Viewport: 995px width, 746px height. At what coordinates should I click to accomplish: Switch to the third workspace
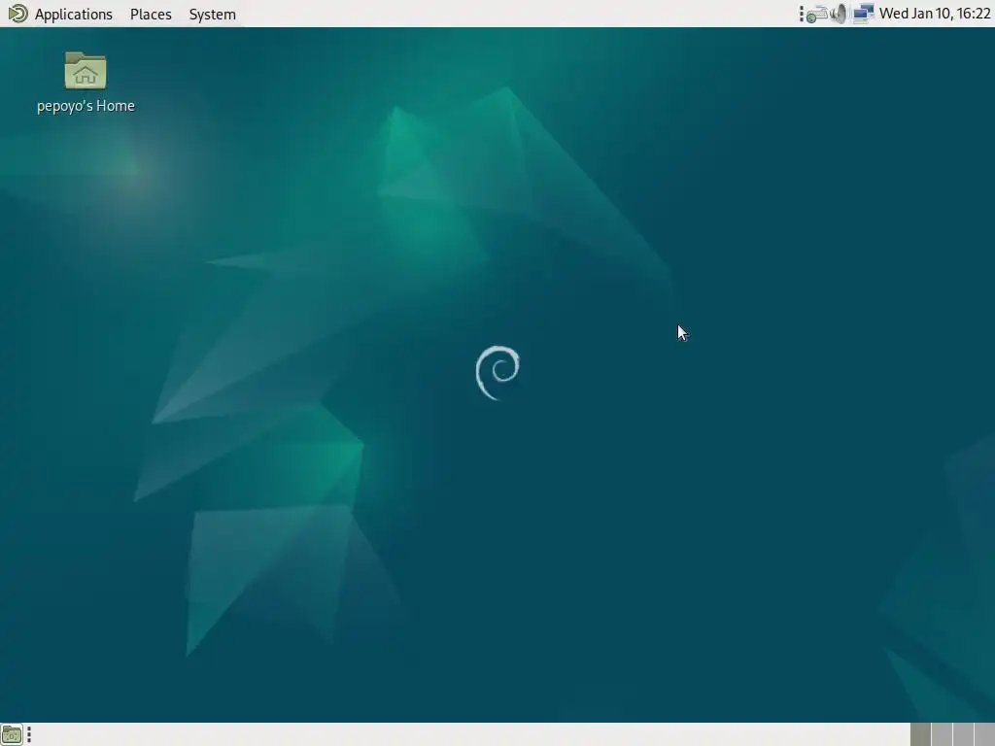tap(963, 734)
